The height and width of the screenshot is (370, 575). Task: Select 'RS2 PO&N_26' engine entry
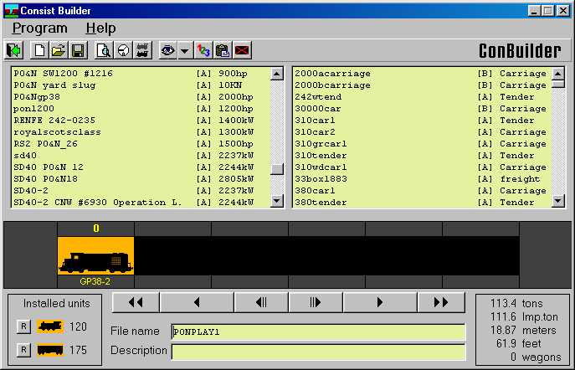tap(141, 144)
